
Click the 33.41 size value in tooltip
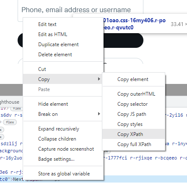[177, 24]
